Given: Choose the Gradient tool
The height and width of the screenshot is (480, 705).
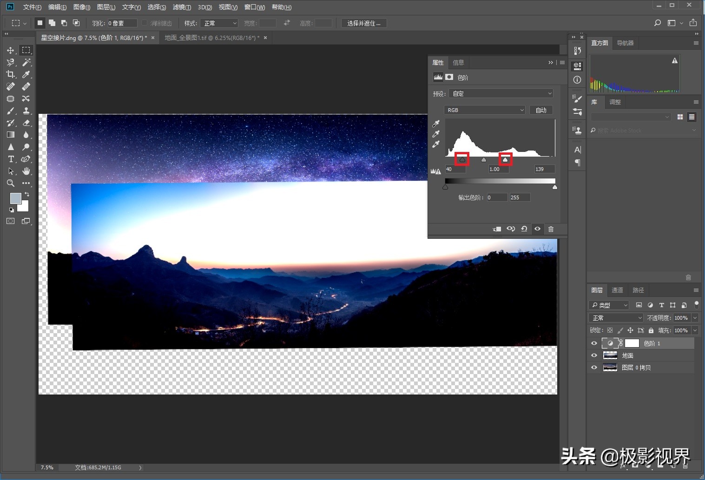Looking at the screenshot, I should point(10,135).
